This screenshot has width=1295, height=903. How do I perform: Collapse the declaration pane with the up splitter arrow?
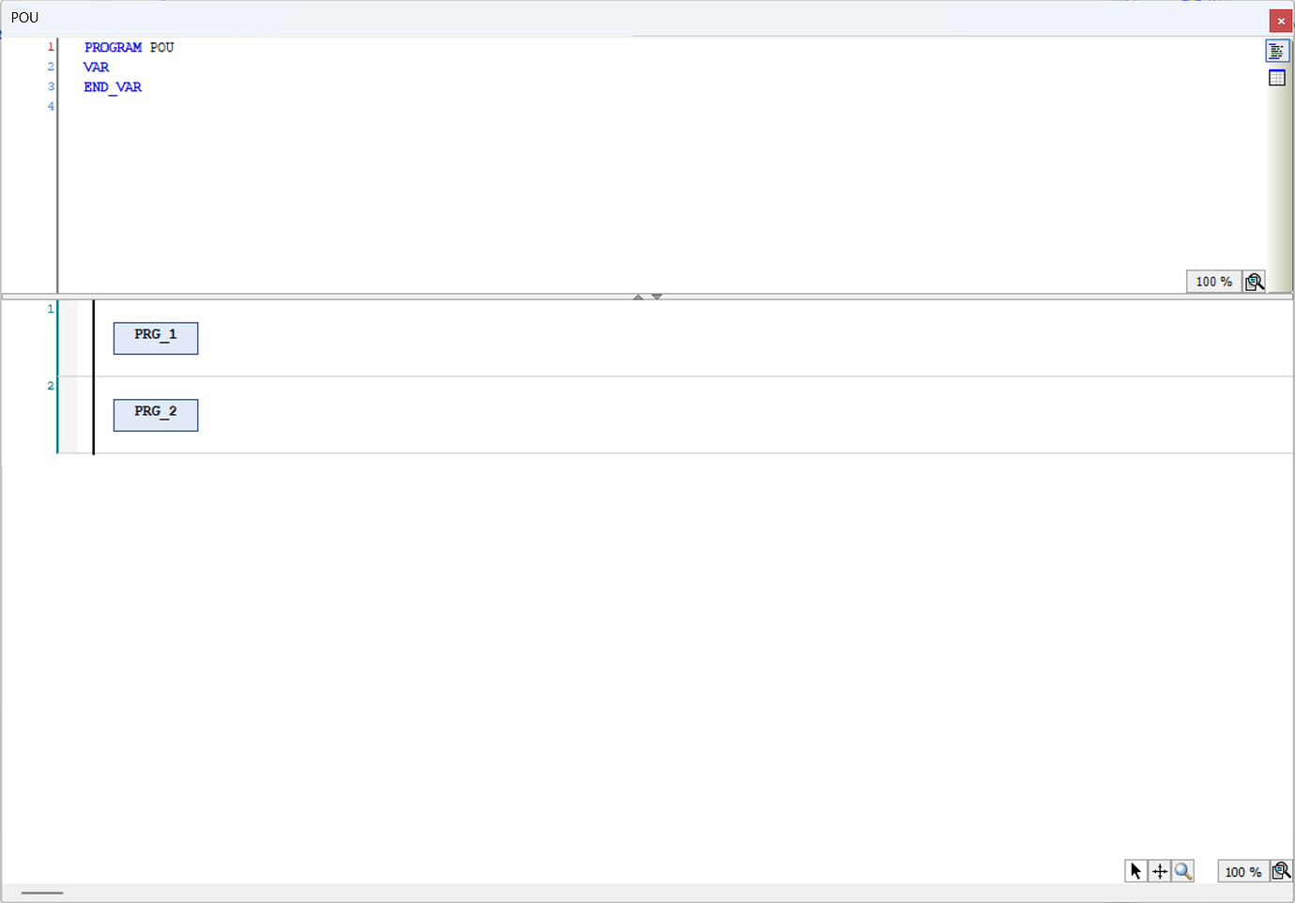(x=638, y=296)
